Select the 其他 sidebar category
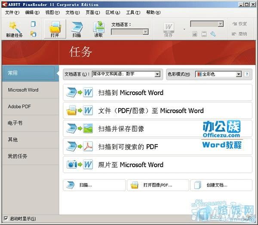 pos(31,140)
